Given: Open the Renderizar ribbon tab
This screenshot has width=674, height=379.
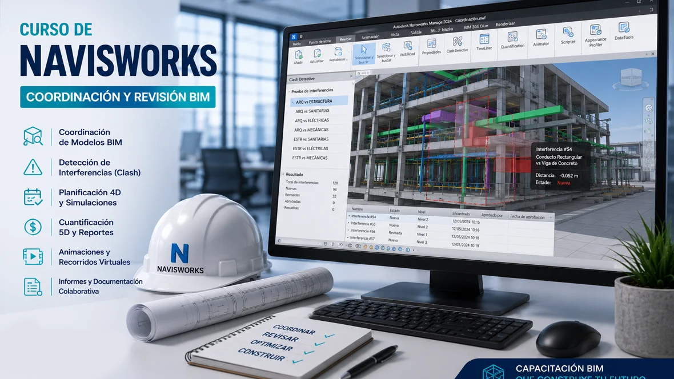Looking at the screenshot, I should click(x=505, y=24).
